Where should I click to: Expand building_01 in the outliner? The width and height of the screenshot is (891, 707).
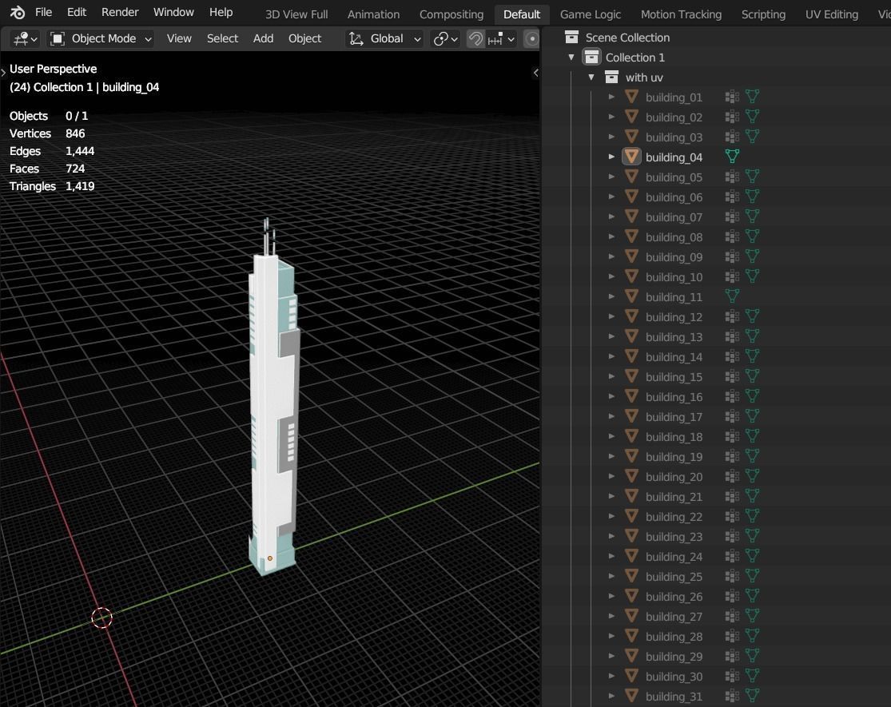point(611,97)
